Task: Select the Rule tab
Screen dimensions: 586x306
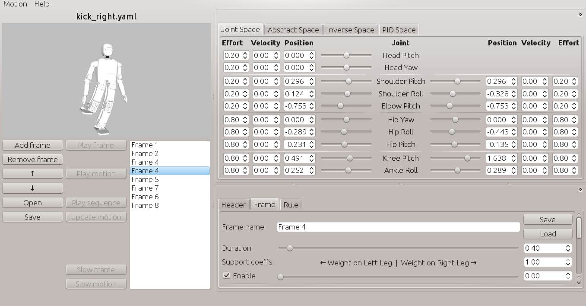Action: click(291, 205)
